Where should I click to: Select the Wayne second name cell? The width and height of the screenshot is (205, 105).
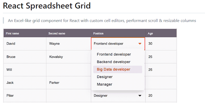(x=69, y=44)
